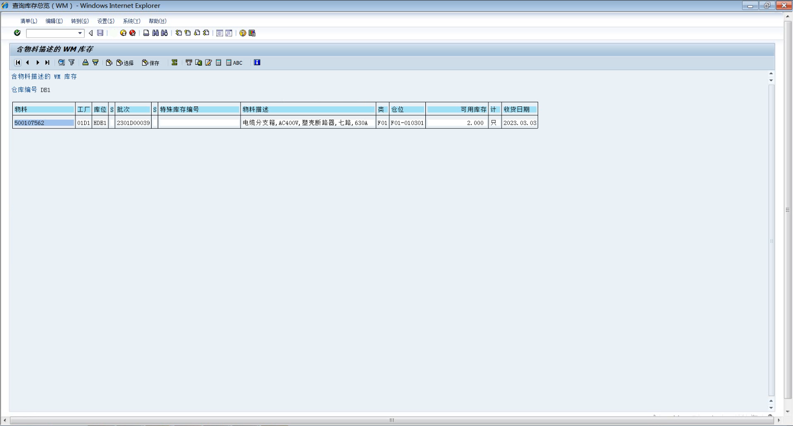
Task: Click the red Cancel icon
Action: pos(133,33)
